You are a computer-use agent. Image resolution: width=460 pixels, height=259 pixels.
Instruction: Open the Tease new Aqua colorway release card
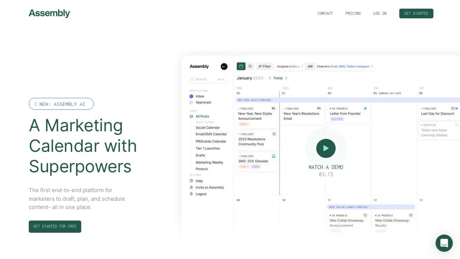[439, 131]
